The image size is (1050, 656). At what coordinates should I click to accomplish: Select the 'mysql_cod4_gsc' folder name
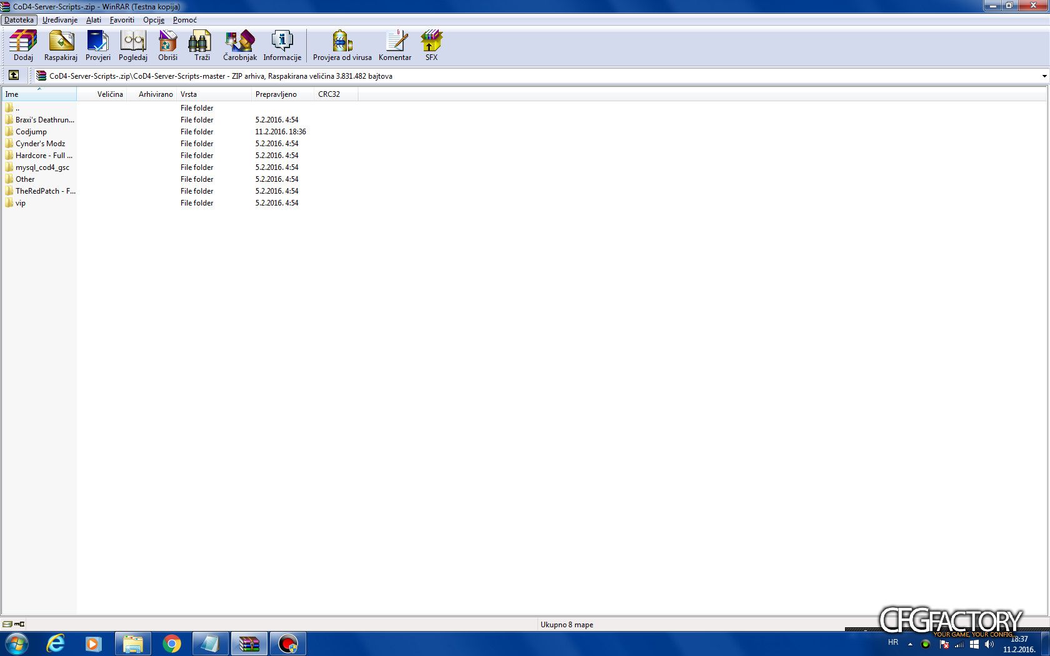pyautogui.click(x=42, y=167)
